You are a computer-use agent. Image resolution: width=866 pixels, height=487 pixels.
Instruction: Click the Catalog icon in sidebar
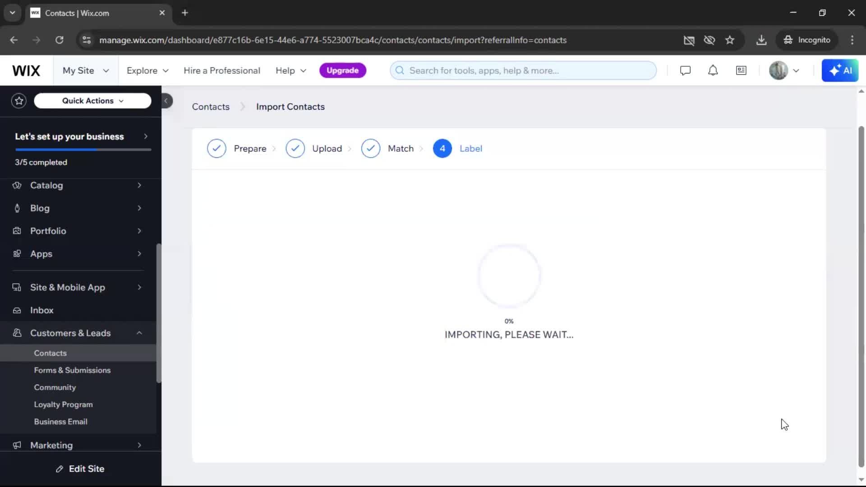pyautogui.click(x=17, y=185)
